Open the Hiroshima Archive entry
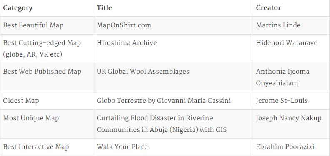 (127, 43)
